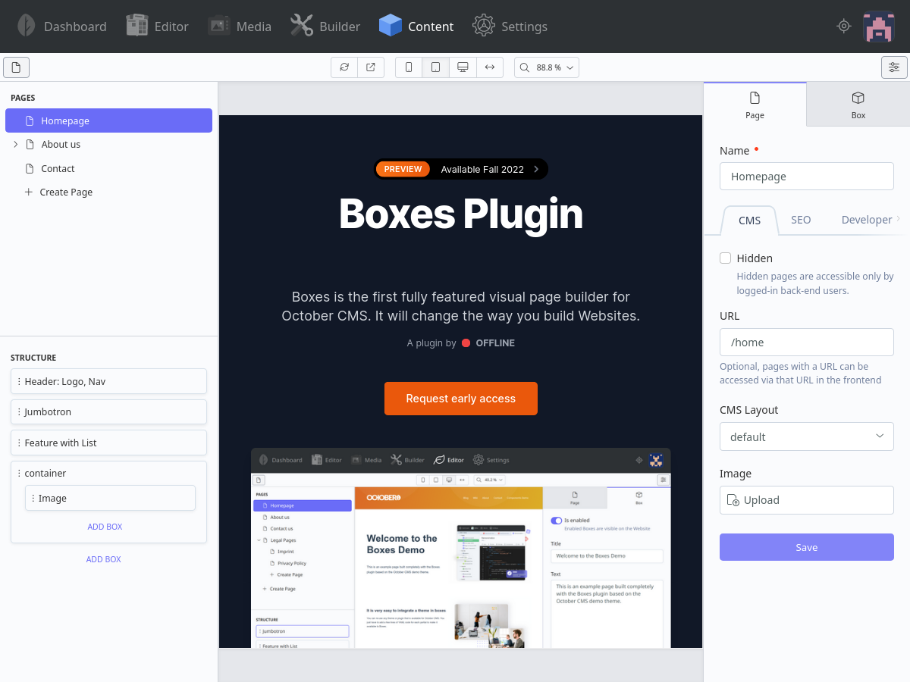The width and height of the screenshot is (910, 682).
Task: Open the zoom level dropdown
Action: click(547, 67)
